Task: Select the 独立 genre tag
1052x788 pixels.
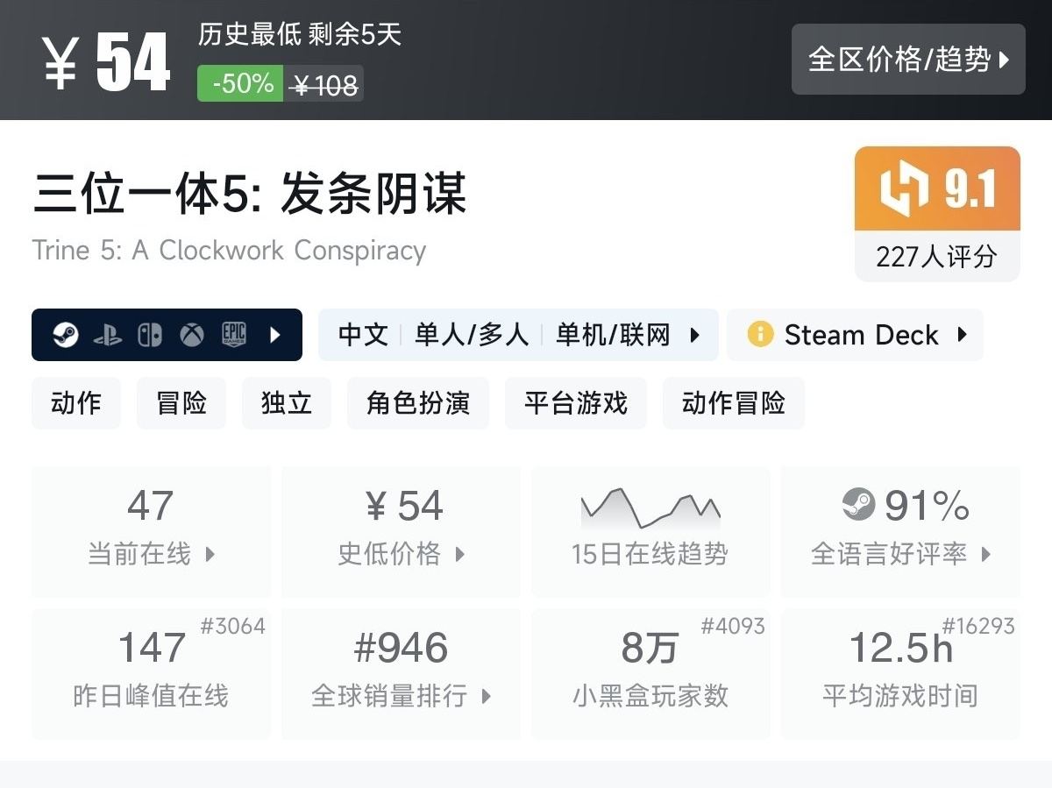Action: tap(287, 403)
